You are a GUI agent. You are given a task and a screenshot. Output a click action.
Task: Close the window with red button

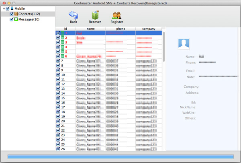tap(4, 3)
